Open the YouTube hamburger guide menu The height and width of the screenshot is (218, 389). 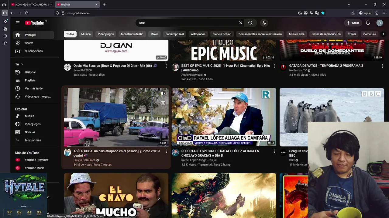[18, 23]
